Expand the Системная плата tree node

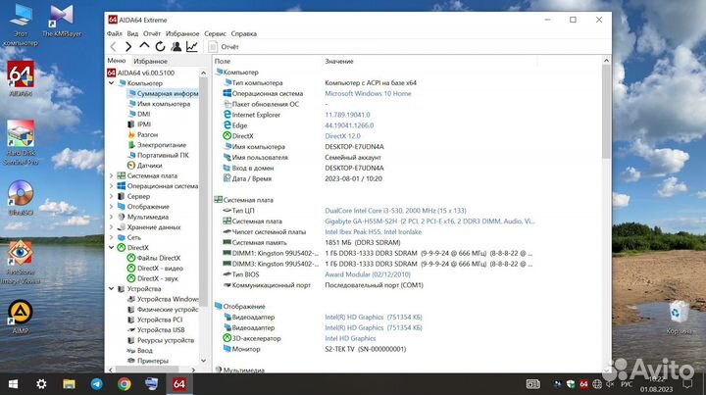click(x=111, y=175)
